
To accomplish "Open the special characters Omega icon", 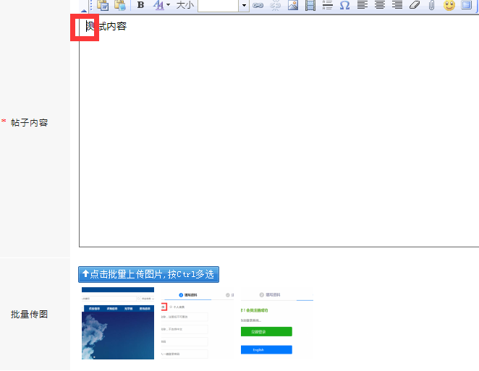I will [344, 5].
